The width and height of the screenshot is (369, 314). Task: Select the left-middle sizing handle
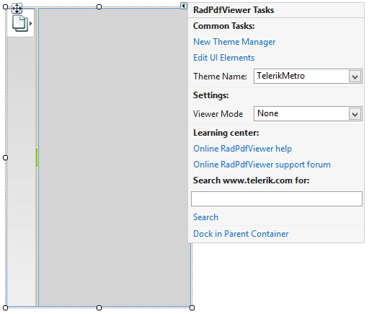tap(5, 157)
